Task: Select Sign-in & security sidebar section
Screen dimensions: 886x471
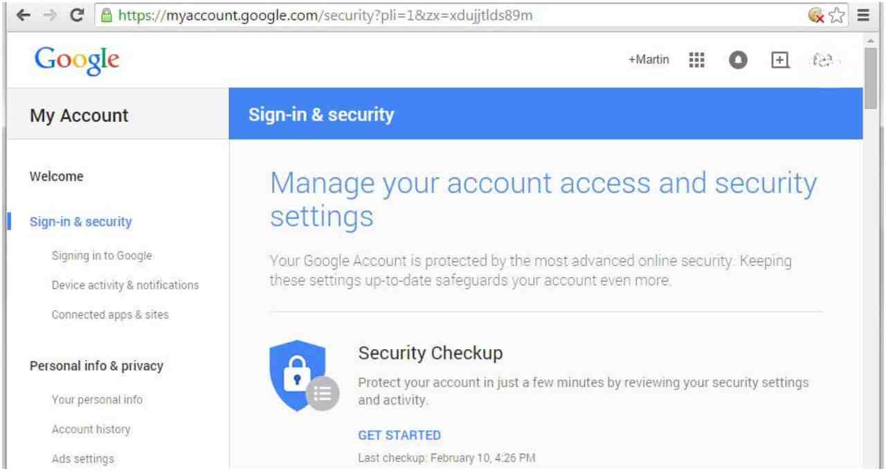Action: (80, 222)
